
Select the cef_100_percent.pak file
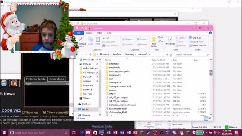click(118, 97)
